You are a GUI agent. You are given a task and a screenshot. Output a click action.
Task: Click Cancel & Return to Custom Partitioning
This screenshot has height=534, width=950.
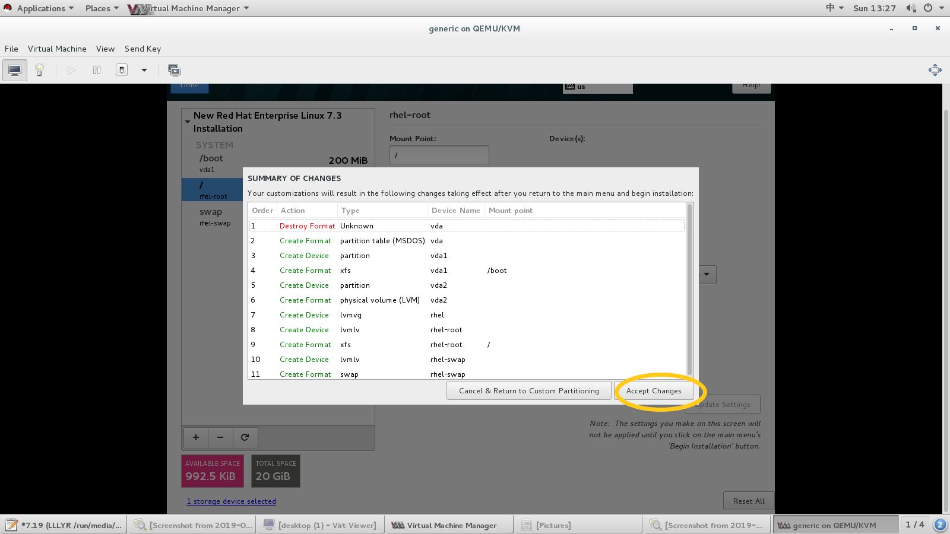[528, 390]
